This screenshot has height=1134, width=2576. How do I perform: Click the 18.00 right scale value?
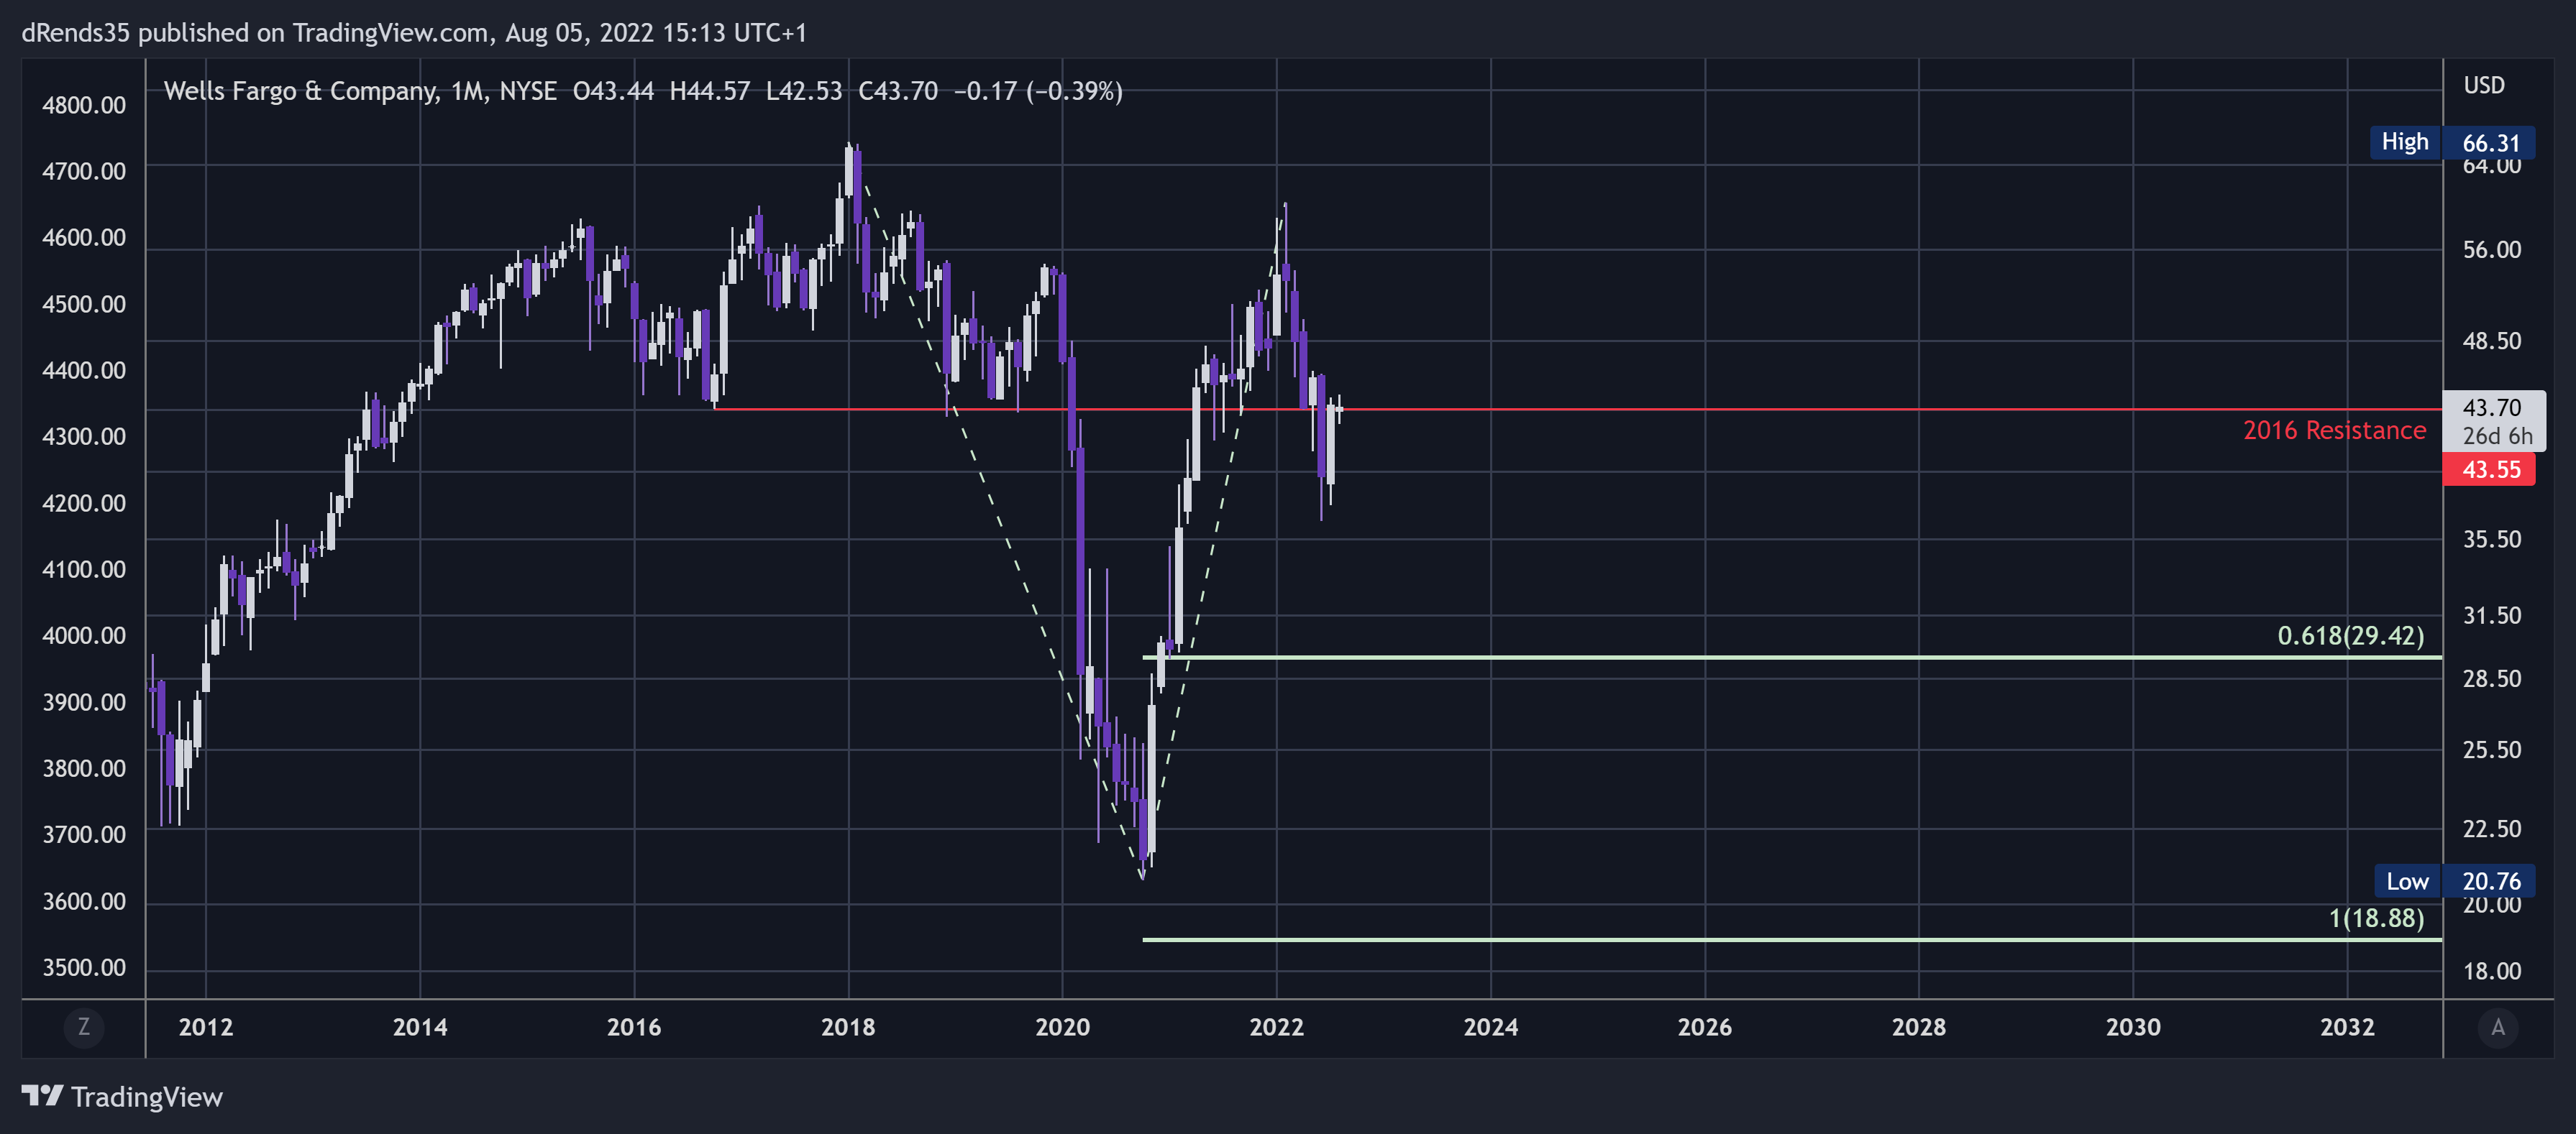[2491, 970]
